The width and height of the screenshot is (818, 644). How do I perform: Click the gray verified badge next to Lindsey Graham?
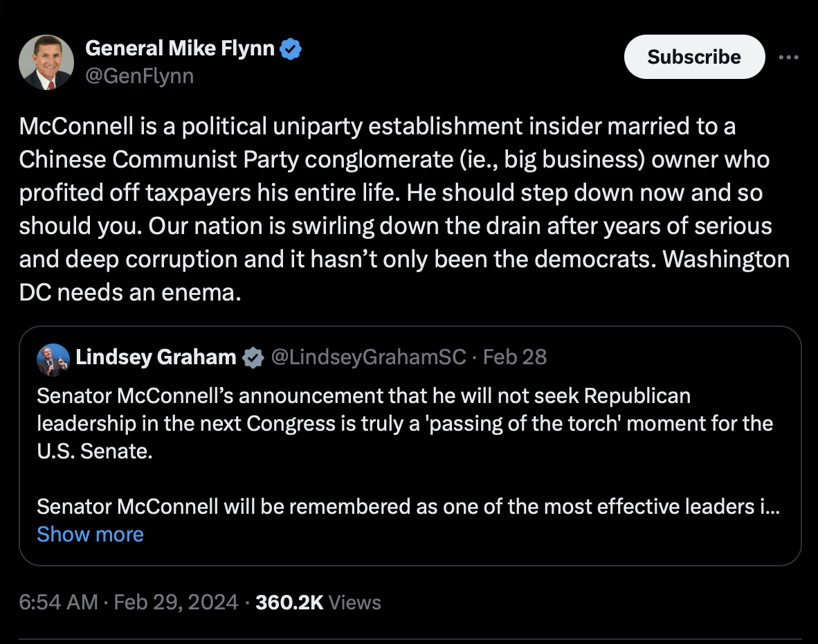click(253, 358)
